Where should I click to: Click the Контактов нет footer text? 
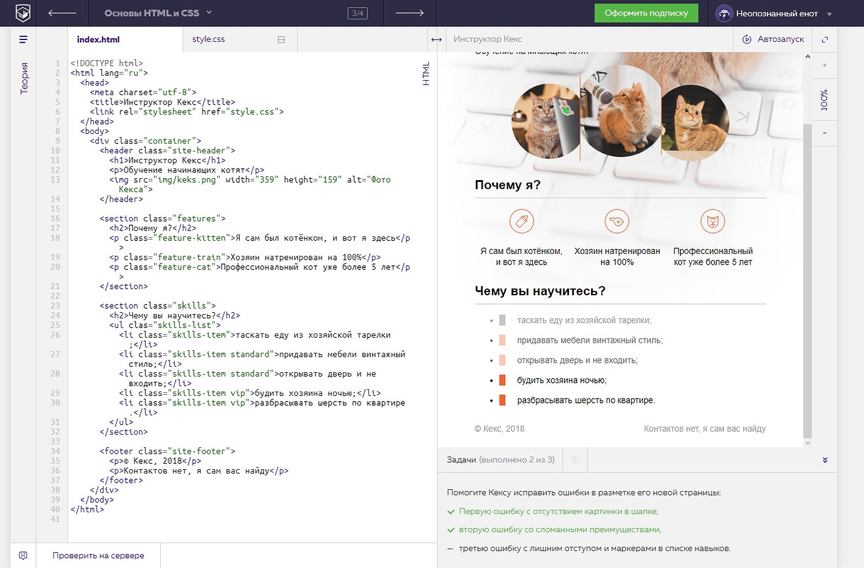pyautogui.click(x=704, y=429)
